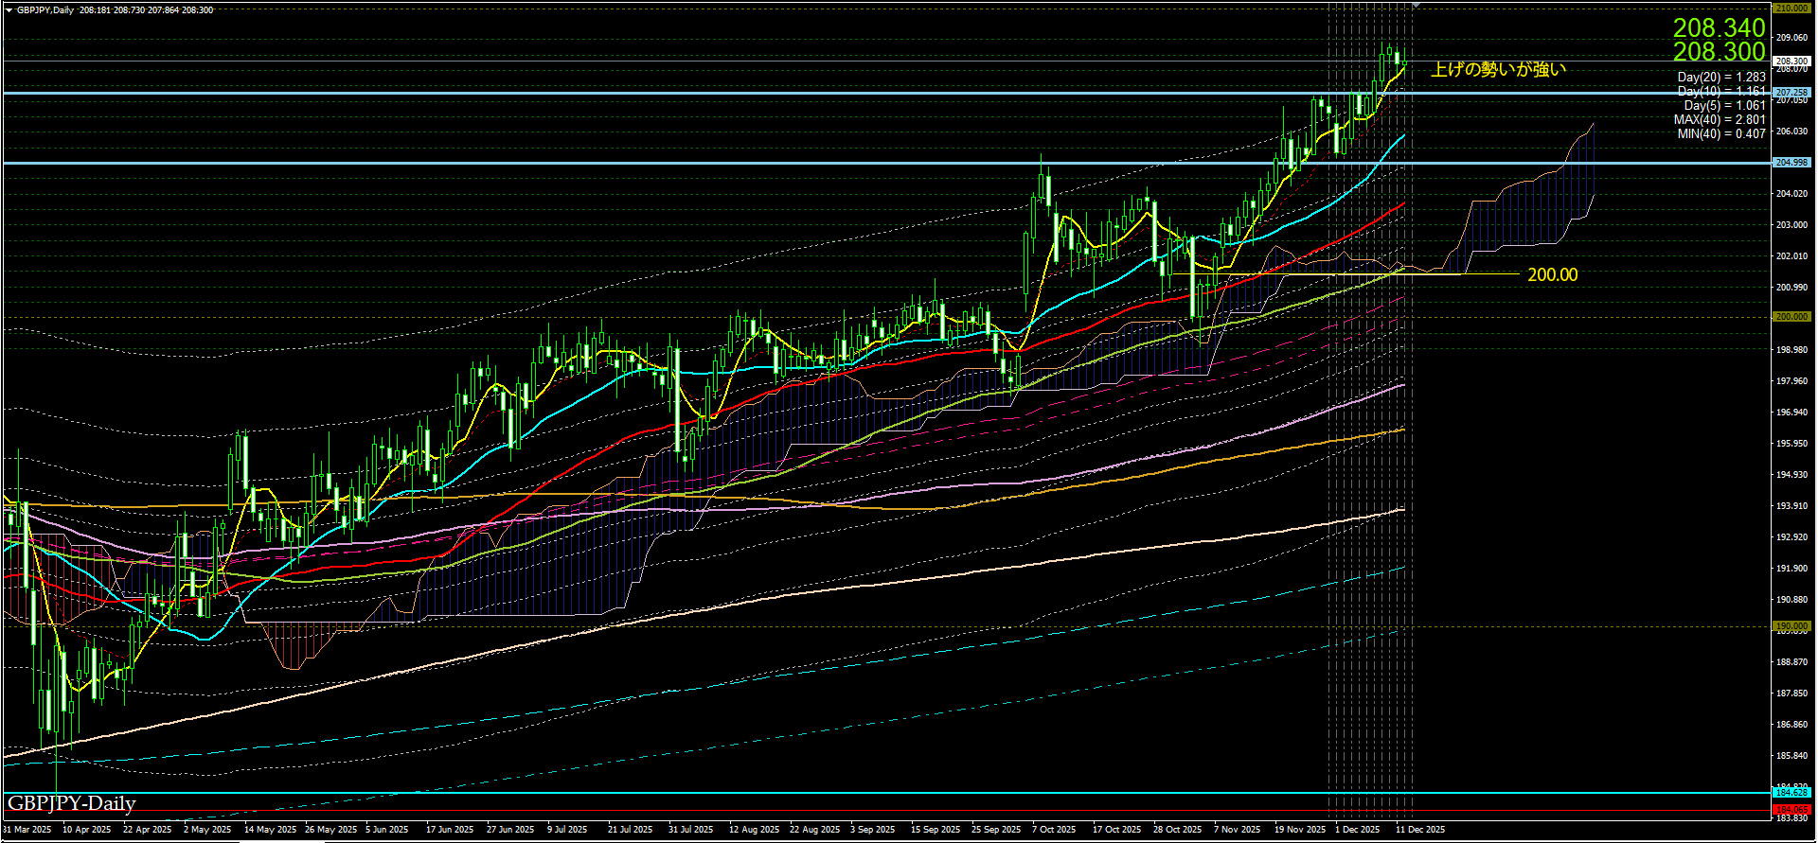The height and width of the screenshot is (843, 1818).
Task: Click the yellow 200.00 text label
Action: 1552,275
